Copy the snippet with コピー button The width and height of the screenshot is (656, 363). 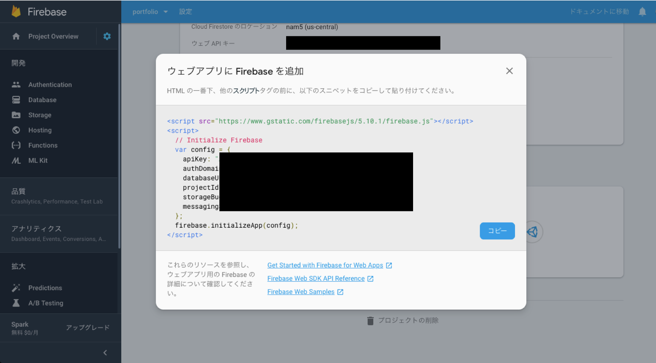497,231
